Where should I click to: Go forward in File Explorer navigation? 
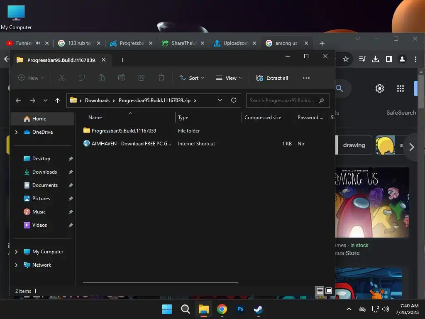[33, 101]
